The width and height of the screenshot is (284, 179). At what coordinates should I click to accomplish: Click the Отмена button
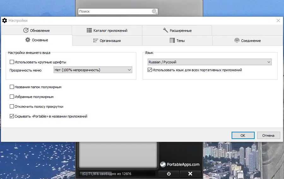[269, 136]
